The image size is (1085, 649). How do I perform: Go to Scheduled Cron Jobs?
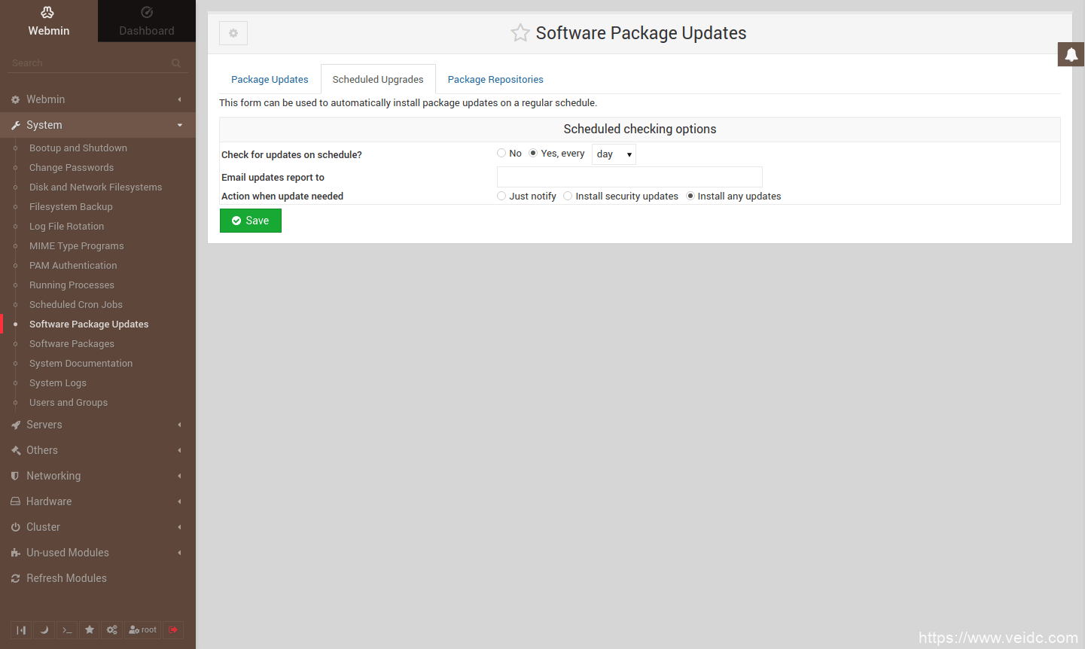pos(76,305)
